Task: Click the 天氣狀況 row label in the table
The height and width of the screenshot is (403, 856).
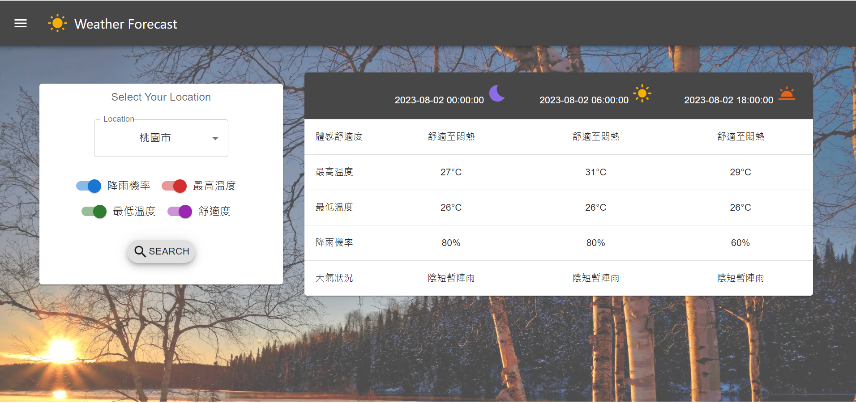Action: pyautogui.click(x=334, y=277)
